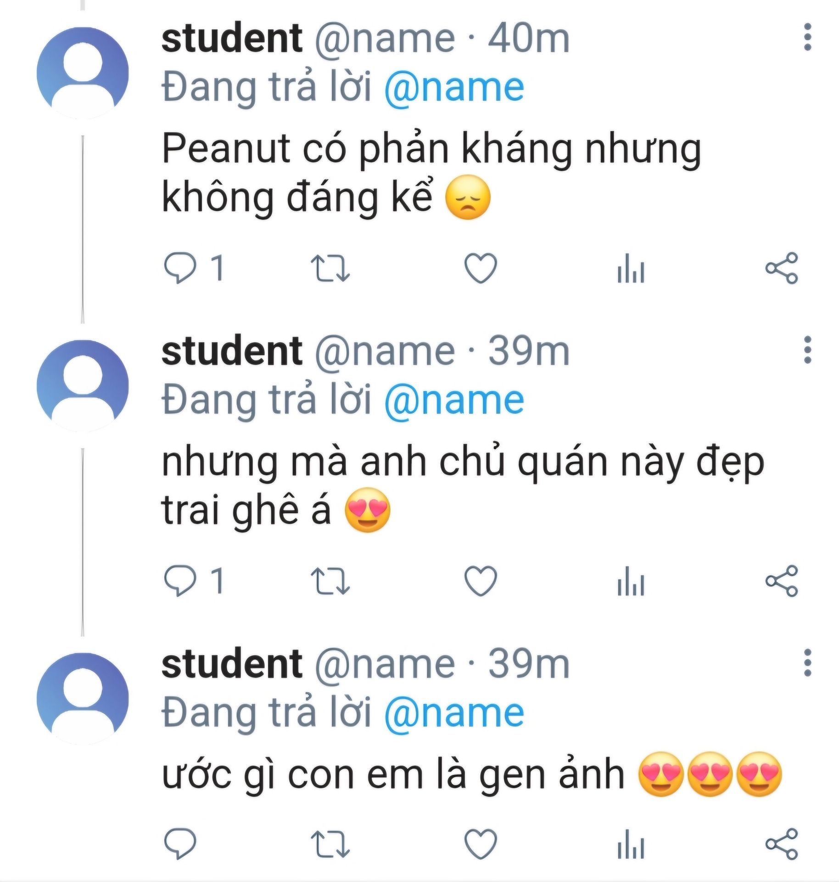View analytics of the Peanut tweet

pyautogui.click(x=631, y=269)
